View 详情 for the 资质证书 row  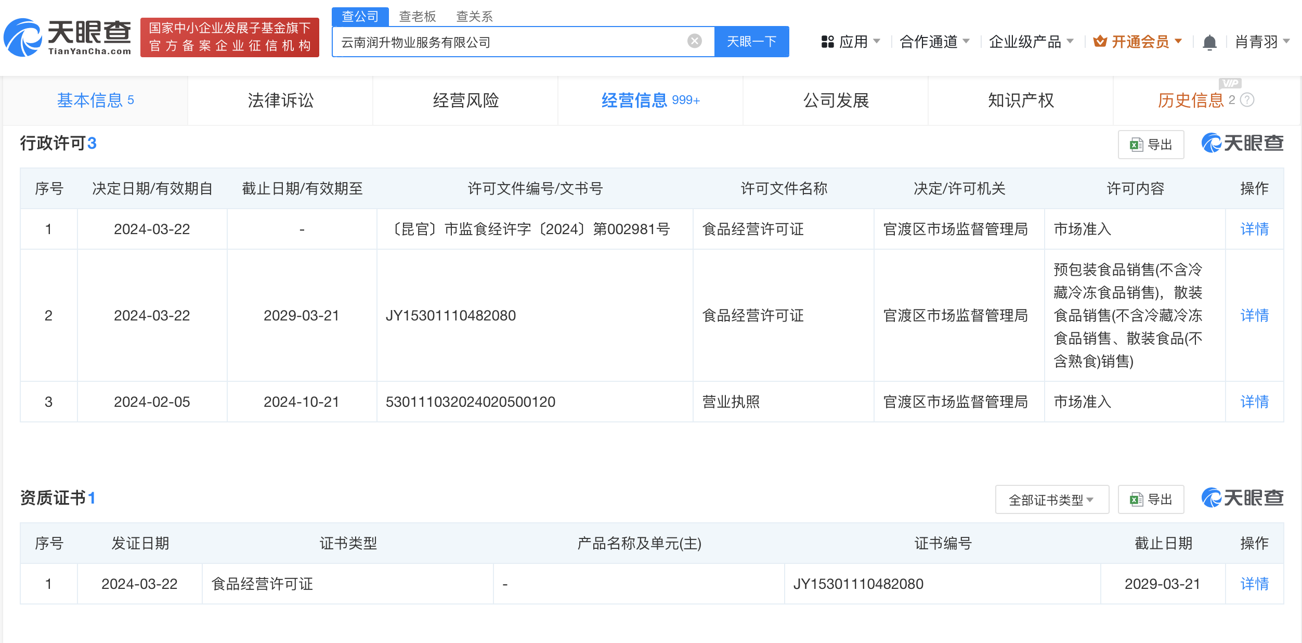pos(1254,584)
